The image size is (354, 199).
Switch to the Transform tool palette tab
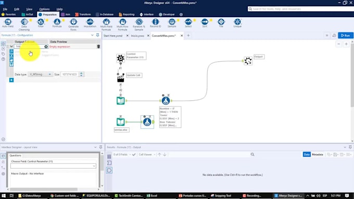[x=83, y=15]
